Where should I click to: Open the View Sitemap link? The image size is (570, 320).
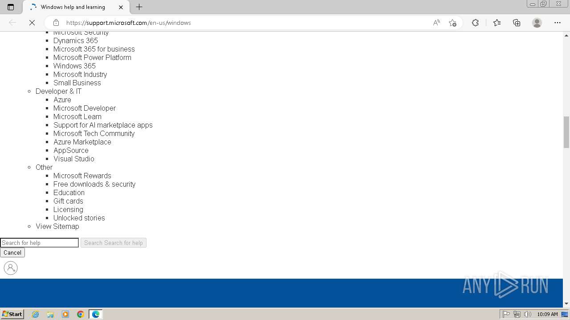[x=57, y=226]
